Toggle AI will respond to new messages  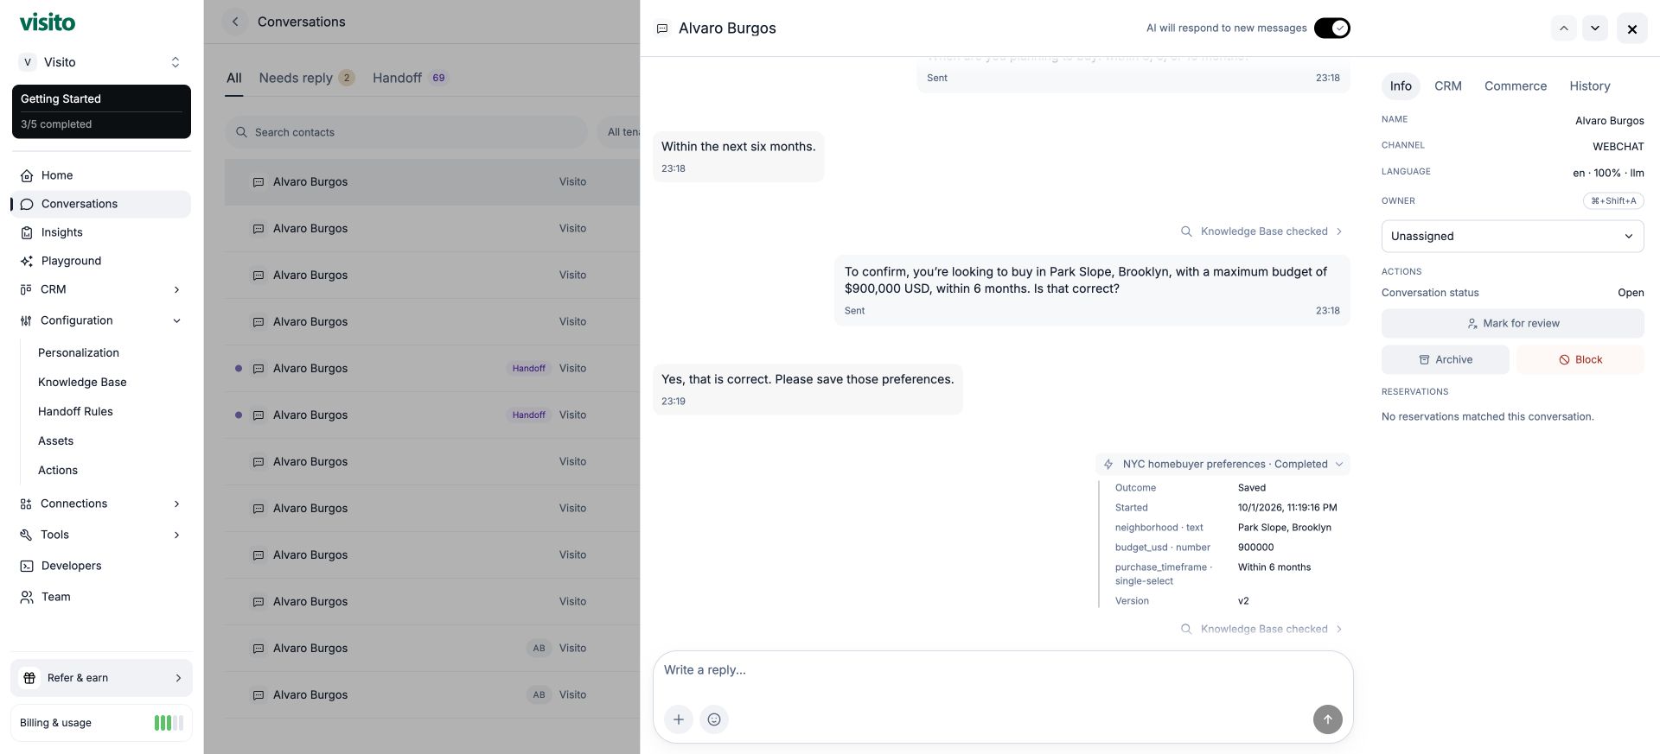coord(1332,29)
